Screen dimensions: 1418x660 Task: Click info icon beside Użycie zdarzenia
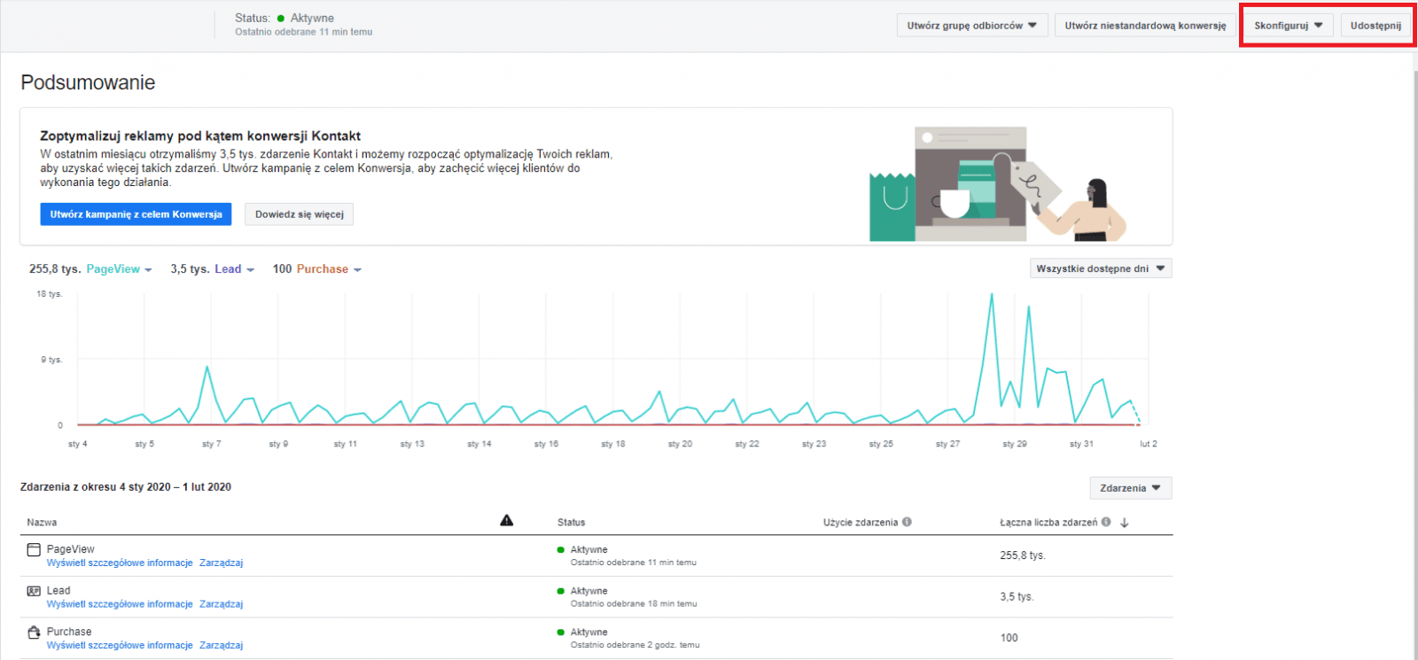[907, 522]
